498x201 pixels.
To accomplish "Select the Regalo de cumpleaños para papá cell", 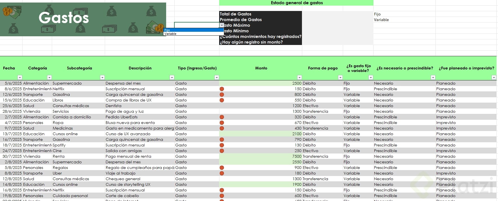I will pyautogui.click(x=140, y=168).
